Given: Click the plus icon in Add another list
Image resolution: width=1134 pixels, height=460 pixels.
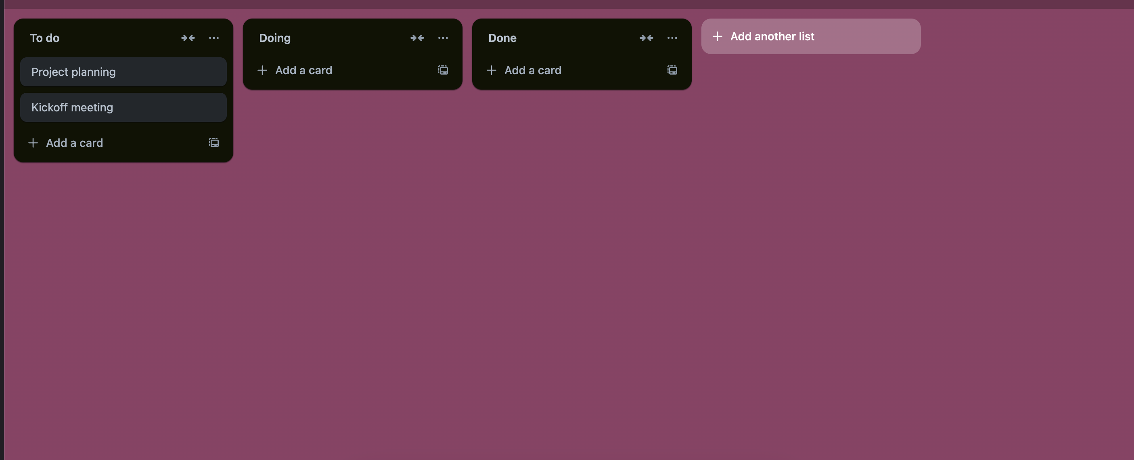Looking at the screenshot, I should pyautogui.click(x=718, y=36).
